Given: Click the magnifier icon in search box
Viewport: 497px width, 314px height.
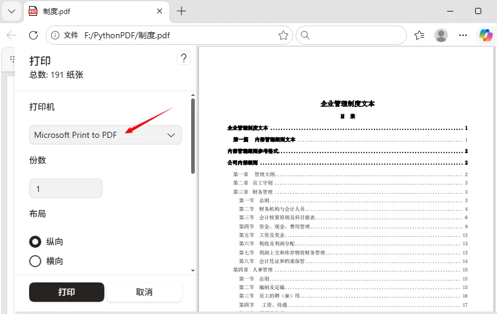Looking at the screenshot, I should (305, 35).
